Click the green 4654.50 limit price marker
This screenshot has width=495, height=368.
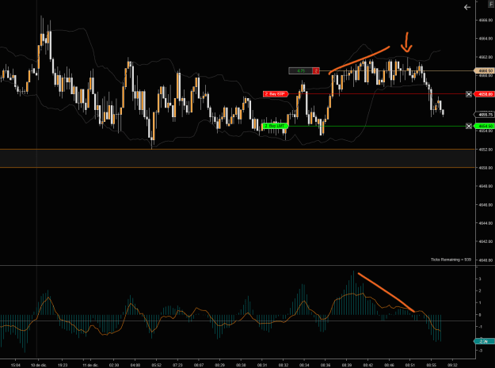point(485,126)
